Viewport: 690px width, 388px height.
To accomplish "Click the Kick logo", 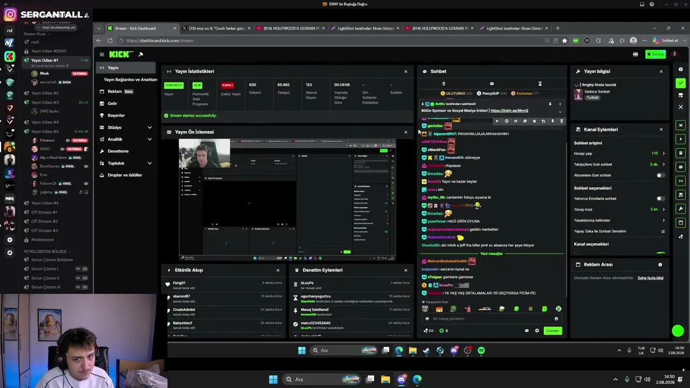I will [x=120, y=54].
